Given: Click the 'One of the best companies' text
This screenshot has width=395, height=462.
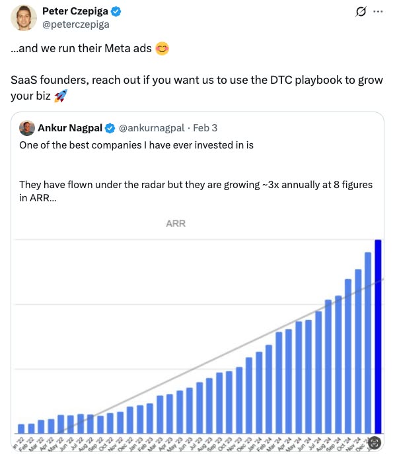Looking at the screenshot, I should pos(136,145).
